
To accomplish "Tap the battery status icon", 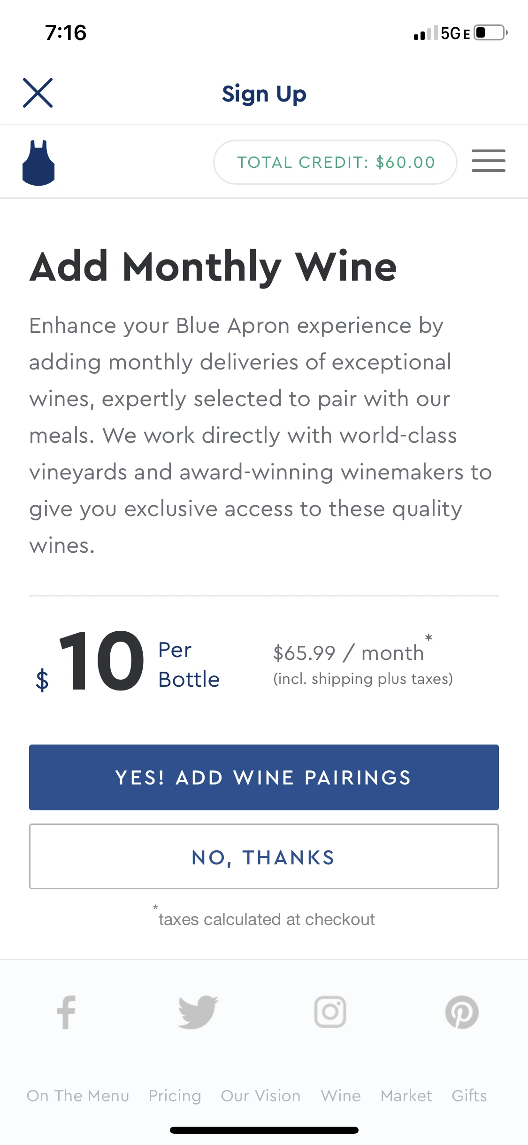I will tap(491, 33).
